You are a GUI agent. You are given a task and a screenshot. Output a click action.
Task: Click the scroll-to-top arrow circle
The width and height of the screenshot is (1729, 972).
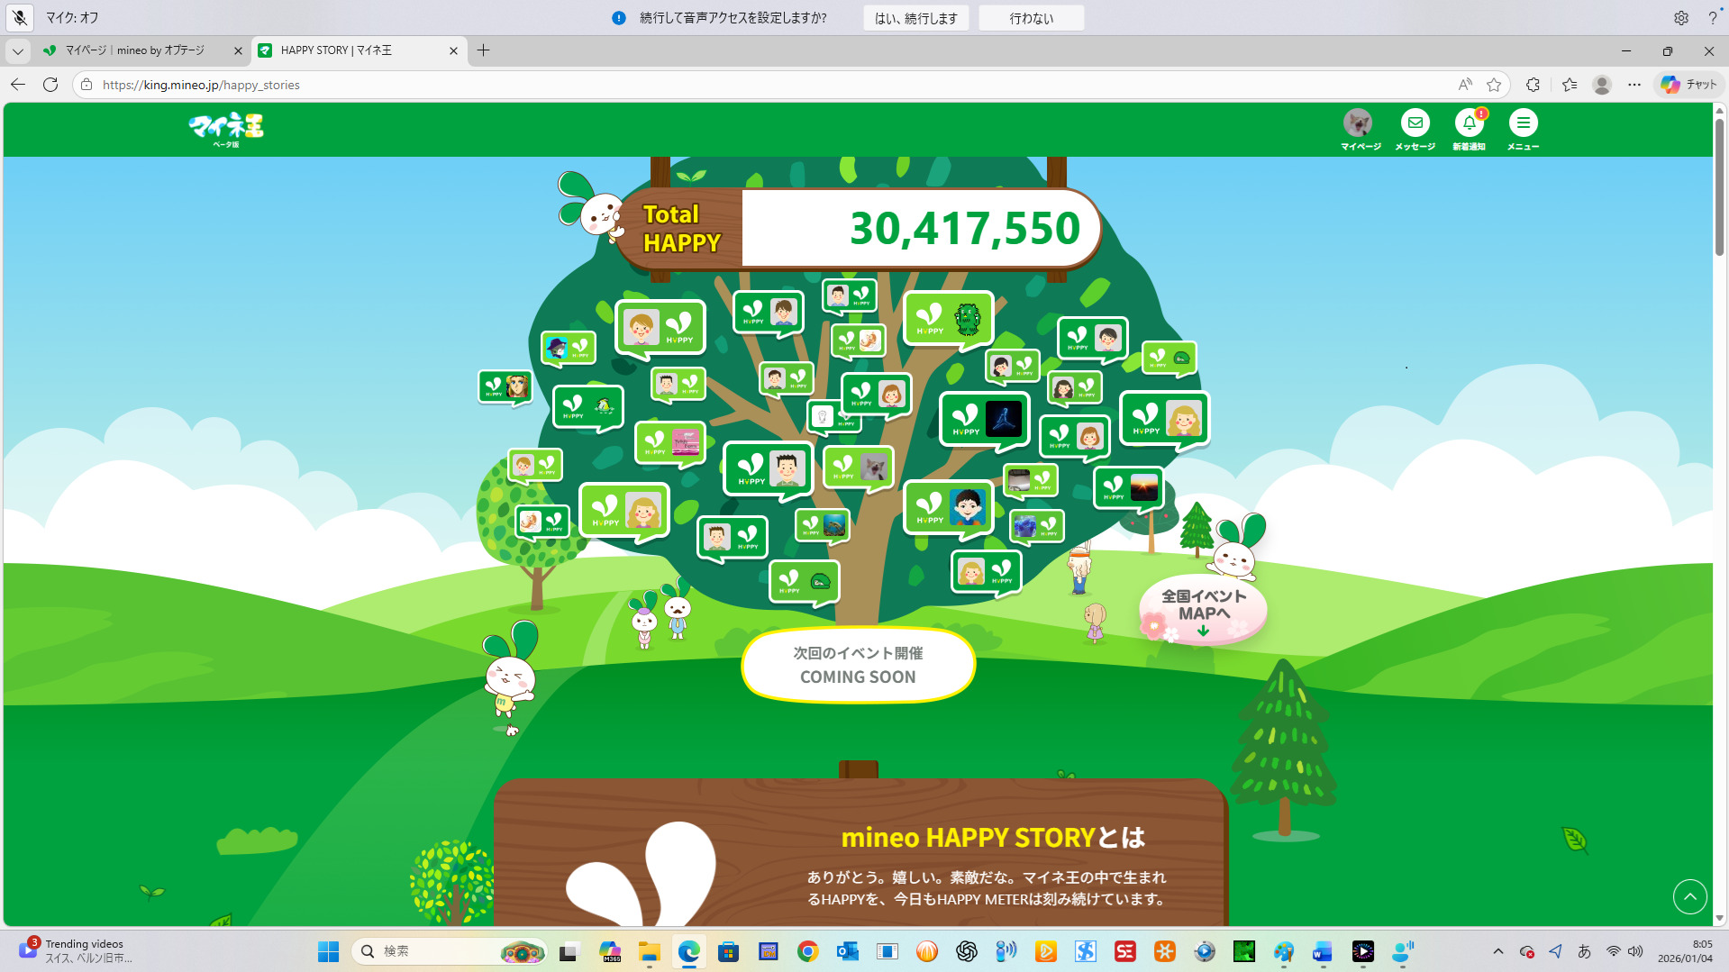click(x=1689, y=896)
